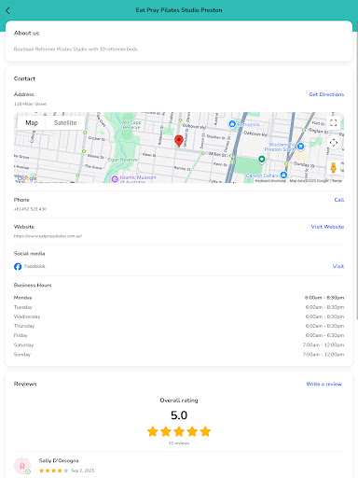Click the Thursday business hours row
This screenshot has width=358, height=478.
point(179,326)
